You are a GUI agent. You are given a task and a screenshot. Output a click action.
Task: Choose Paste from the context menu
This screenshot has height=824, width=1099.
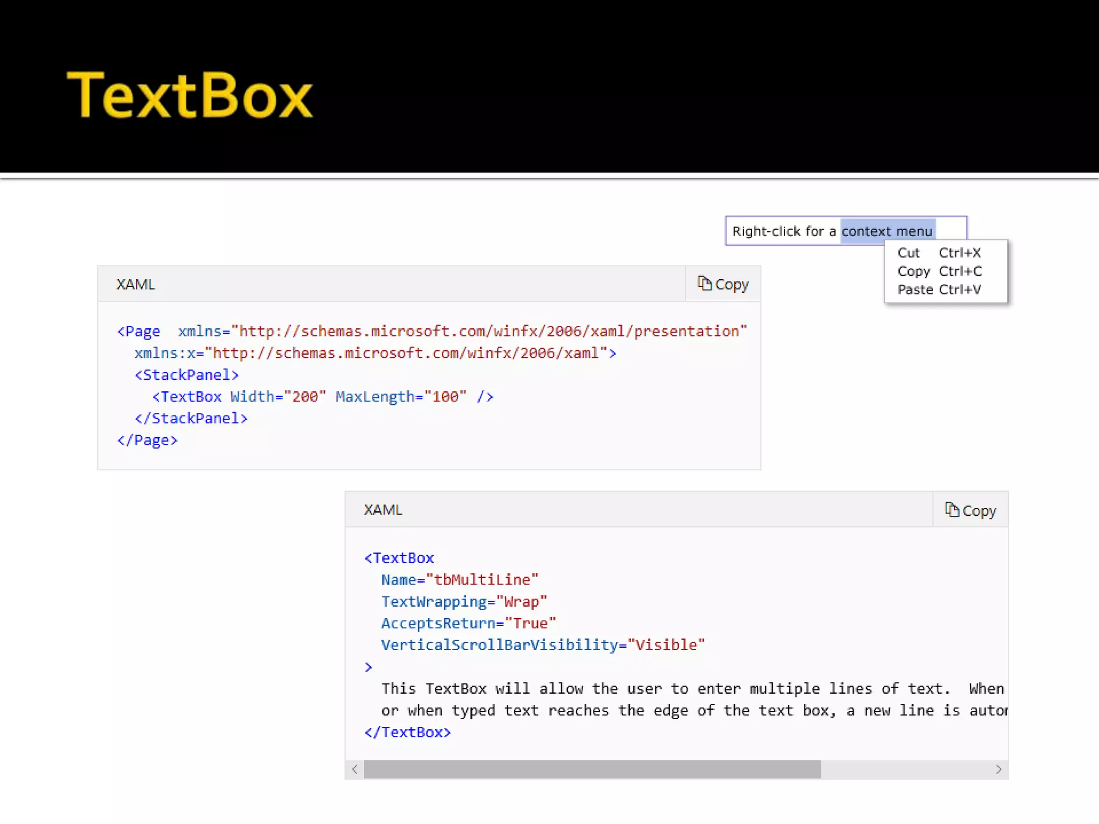pos(915,290)
